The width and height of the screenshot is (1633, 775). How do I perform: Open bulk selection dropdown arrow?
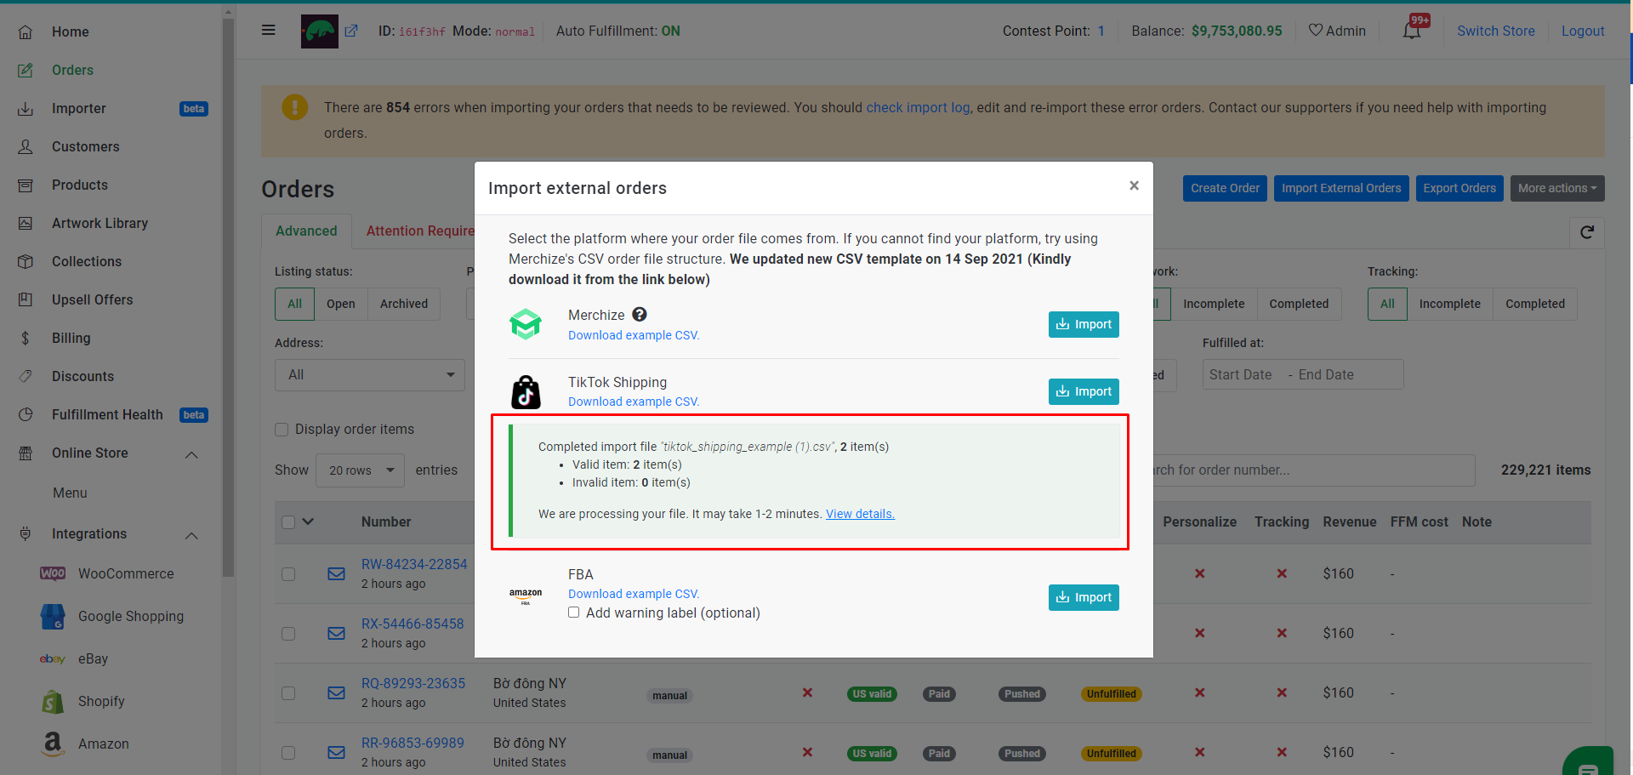(308, 521)
